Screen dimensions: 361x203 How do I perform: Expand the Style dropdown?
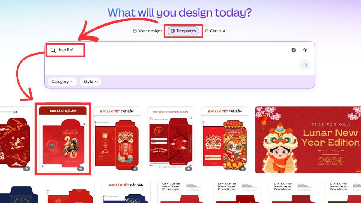coord(91,82)
